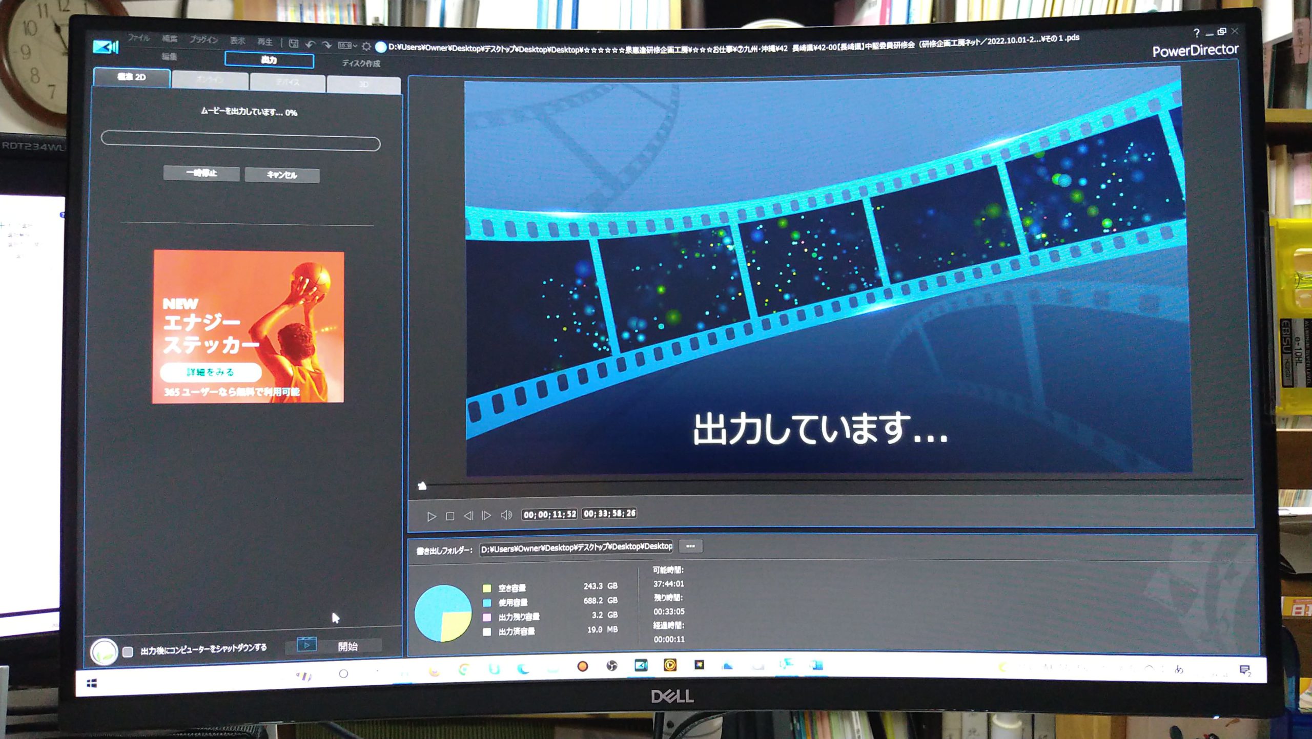The image size is (1312, 739).
Task: Click the 開始 start button
Action: point(348,647)
